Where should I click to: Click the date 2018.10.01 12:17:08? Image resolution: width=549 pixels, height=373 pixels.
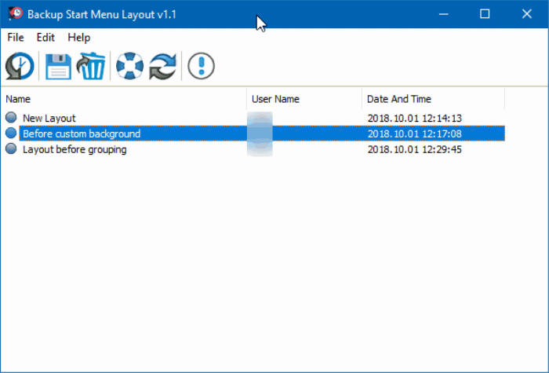point(415,133)
